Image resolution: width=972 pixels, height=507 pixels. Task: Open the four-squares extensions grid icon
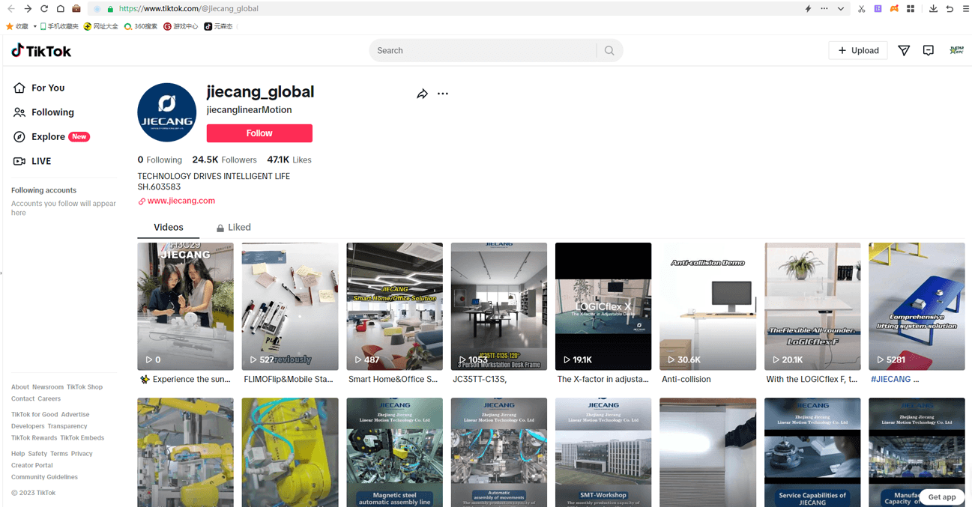coord(911,9)
